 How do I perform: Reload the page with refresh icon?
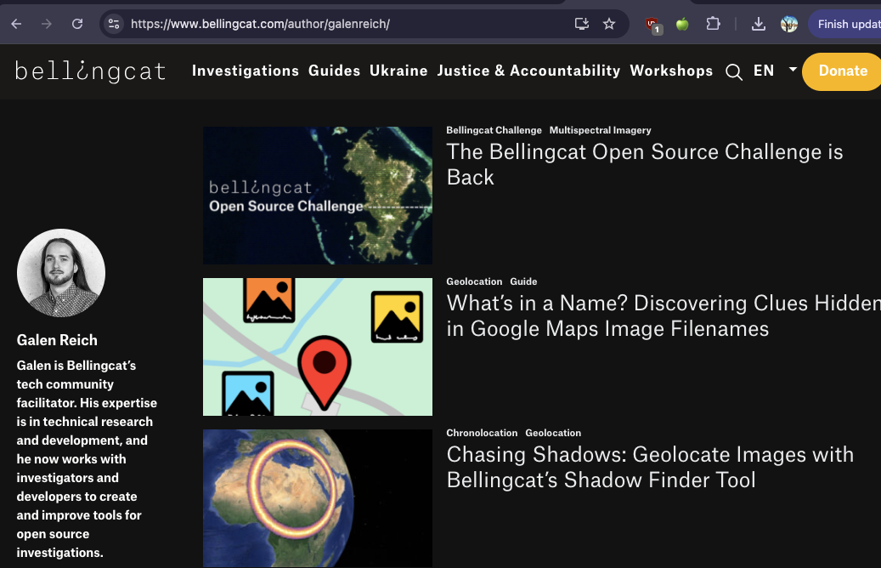[x=77, y=24]
